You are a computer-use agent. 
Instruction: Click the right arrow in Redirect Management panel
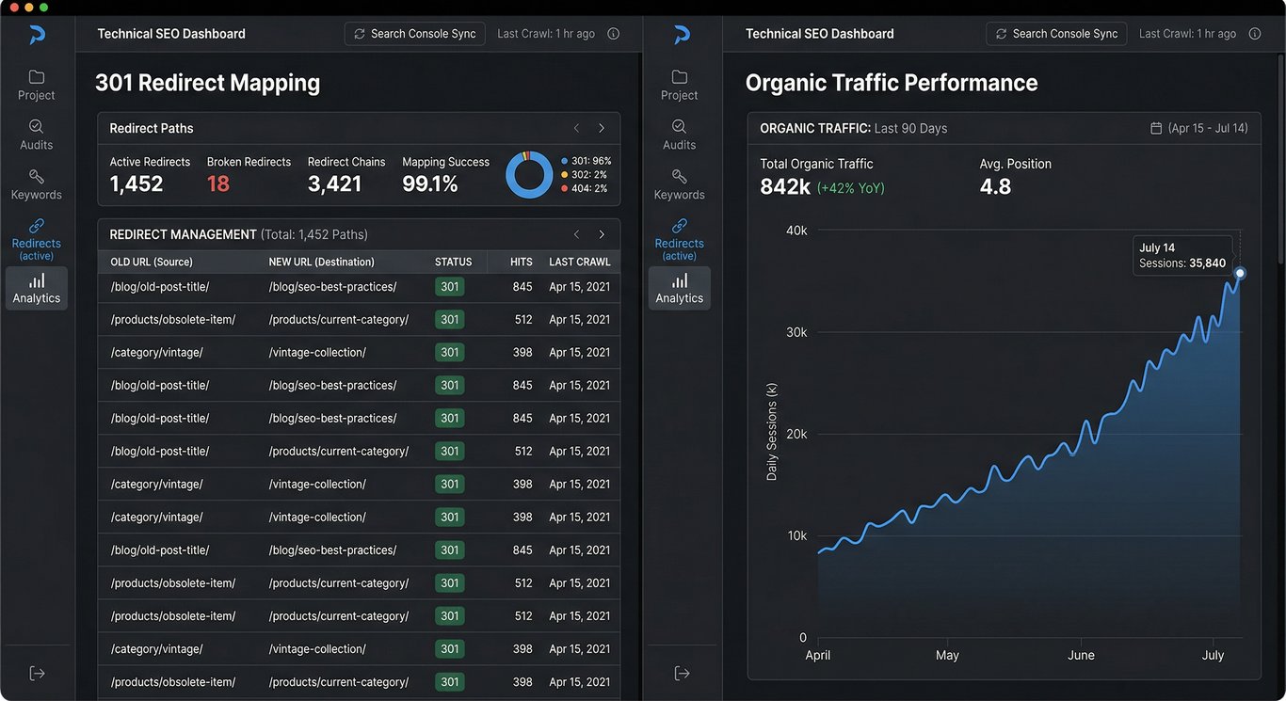point(602,234)
